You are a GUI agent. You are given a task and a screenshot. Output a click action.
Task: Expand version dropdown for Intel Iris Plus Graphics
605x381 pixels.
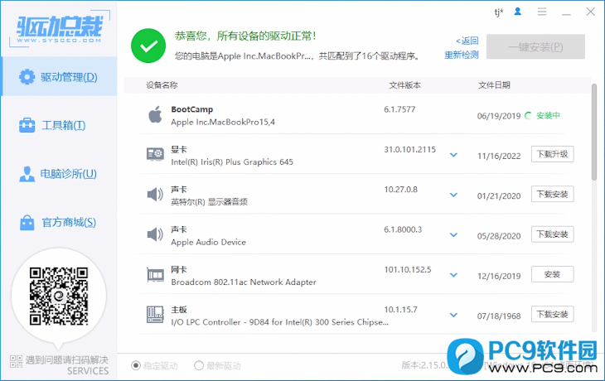[454, 155]
